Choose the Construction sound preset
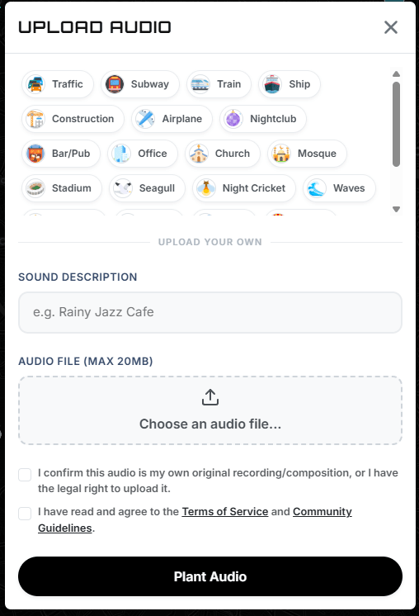This screenshot has height=616, width=419. click(73, 119)
